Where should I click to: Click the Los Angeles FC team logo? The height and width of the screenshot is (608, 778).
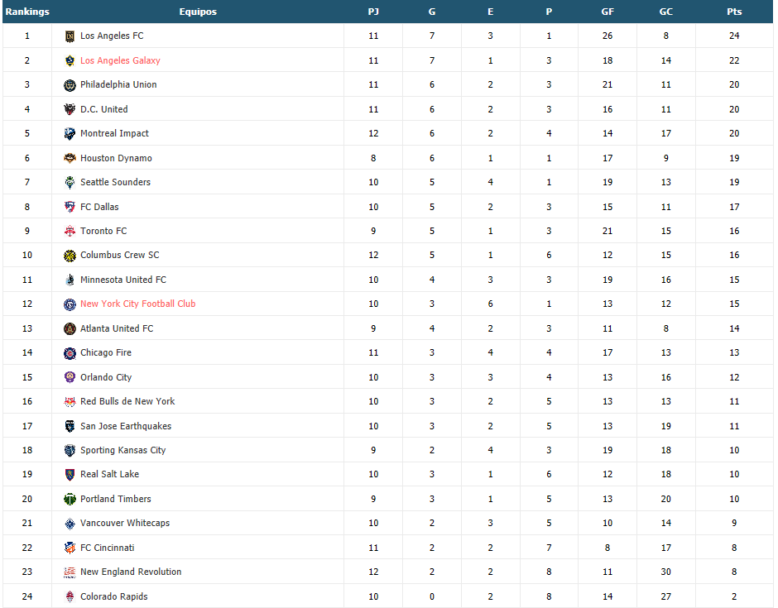click(70, 36)
